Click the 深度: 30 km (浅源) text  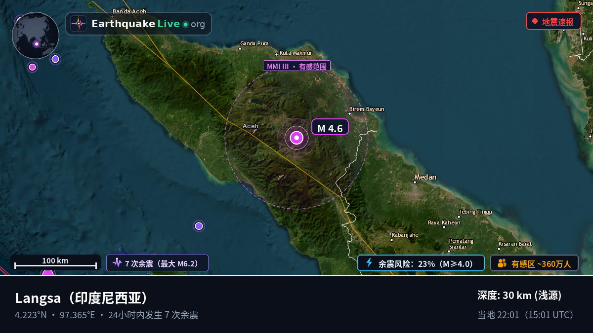tap(519, 296)
